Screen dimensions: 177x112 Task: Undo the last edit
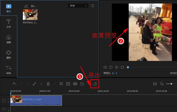tap(14, 84)
